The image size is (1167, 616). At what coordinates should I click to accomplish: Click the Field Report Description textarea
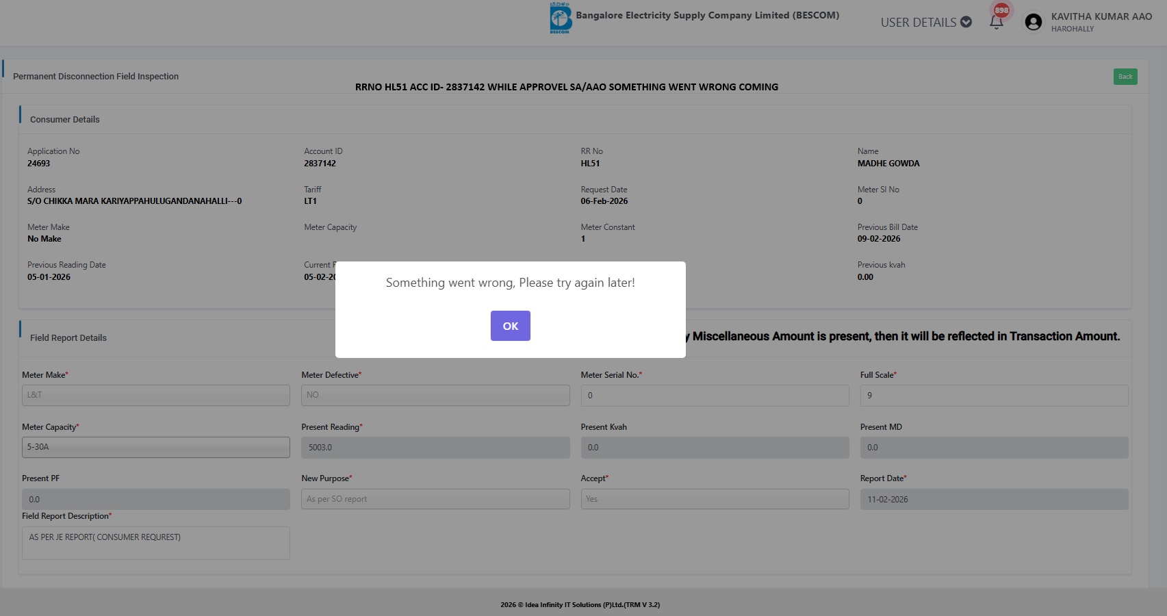coord(155,543)
